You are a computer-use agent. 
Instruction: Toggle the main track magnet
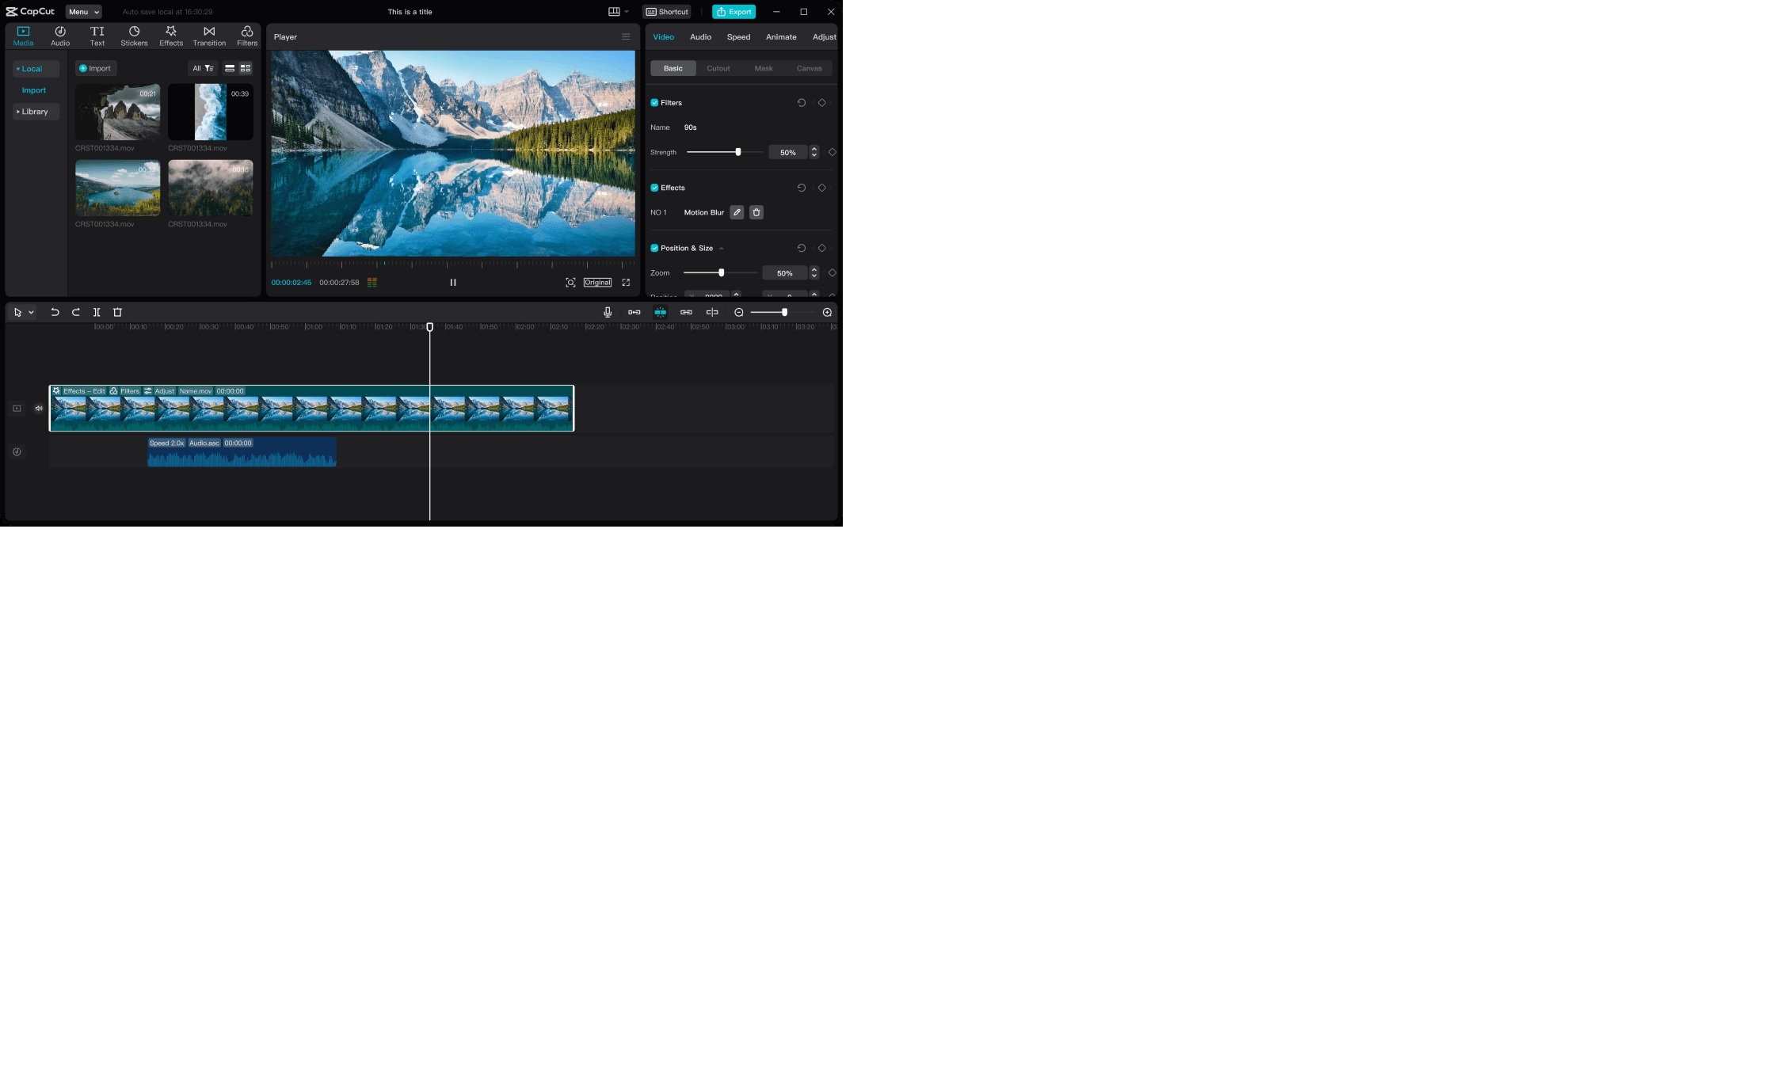pos(634,312)
